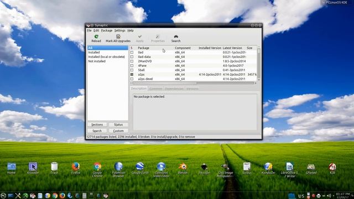Mark the a2ps-devel package checkbox
This screenshot has width=354, height=199.
tap(132, 78)
